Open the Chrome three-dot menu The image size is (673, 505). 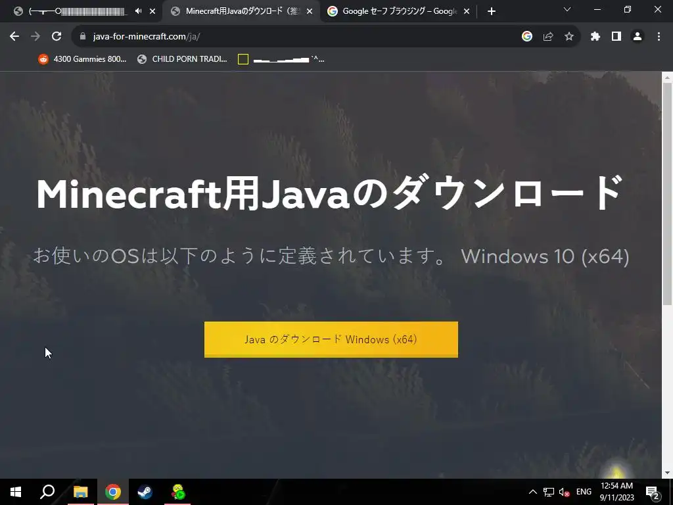(x=659, y=37)
